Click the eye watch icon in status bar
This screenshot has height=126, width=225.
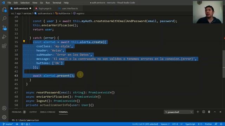tap(17, 124)
